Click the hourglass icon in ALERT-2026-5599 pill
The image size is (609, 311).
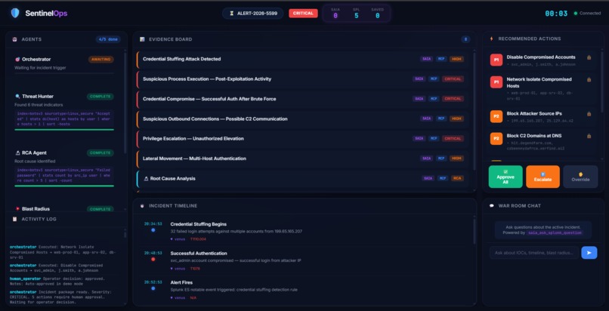pos(232,13)
